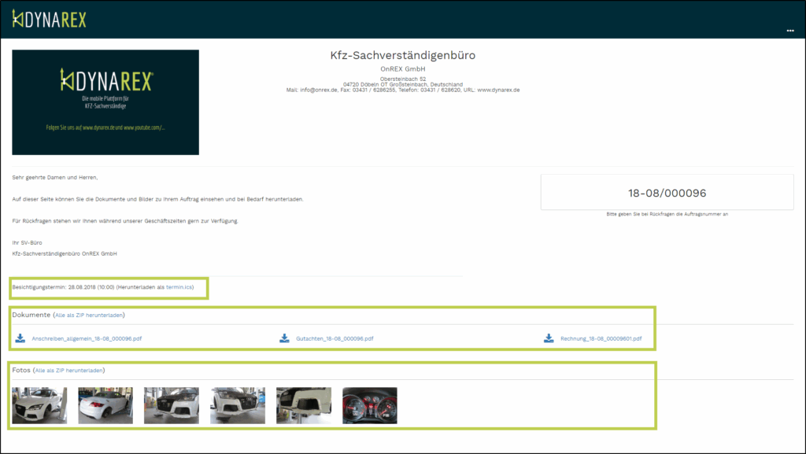Viewport: 806px width, 454px height.
Task: Open Gutachten_18-08_000096.pdf document
Action: pyautogui.click(x=335, y=339)
